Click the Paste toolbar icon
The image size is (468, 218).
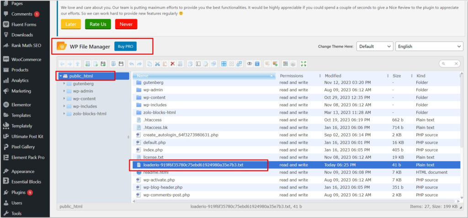(165, 64)
